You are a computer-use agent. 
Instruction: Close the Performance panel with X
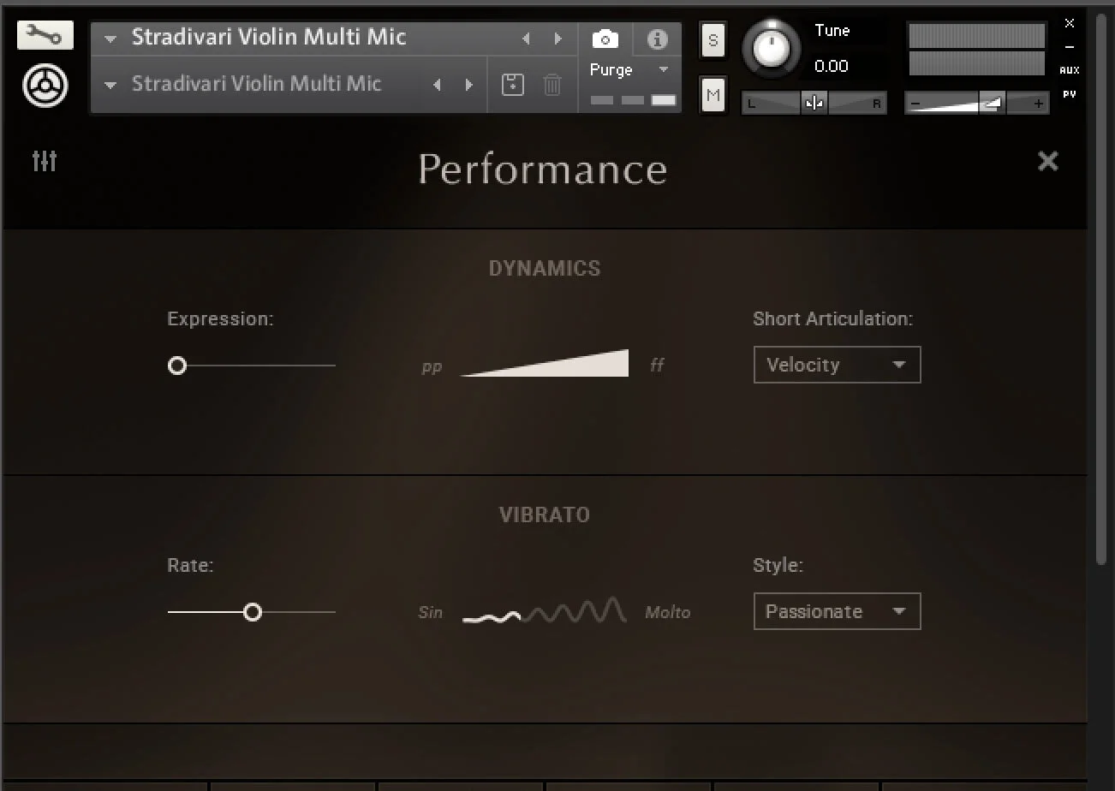point(1047,161)
